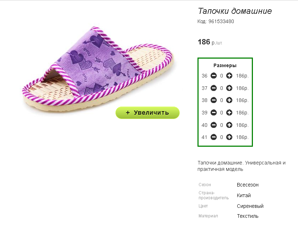298x227 pixels.
Task: Increase quantity for size 36
Action: tap(229, 76)
